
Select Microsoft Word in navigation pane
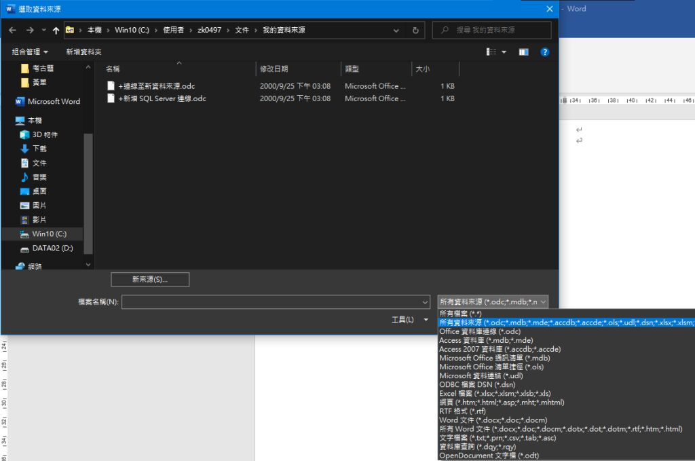click(54, 102)
